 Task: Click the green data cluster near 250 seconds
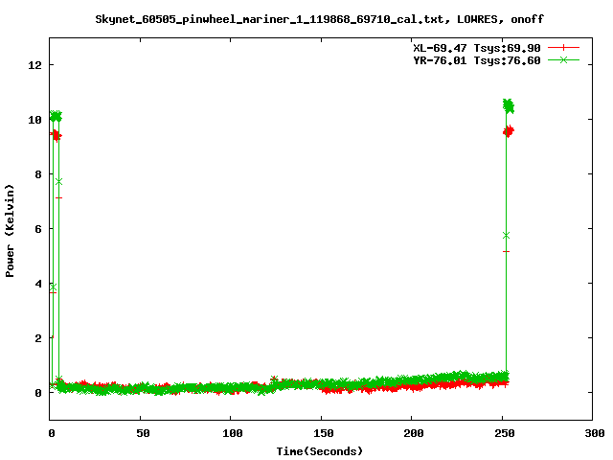click(509, 106)
